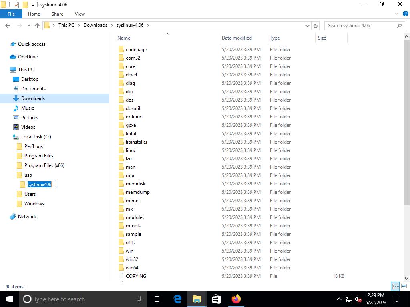Click Downloads in the address breadcrumb
The height and width of the screenshot is (307, 410).
coord(95,25)
